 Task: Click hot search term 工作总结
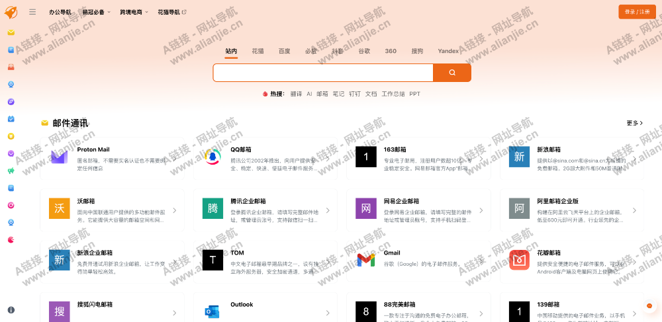click(x=393, y=94)
